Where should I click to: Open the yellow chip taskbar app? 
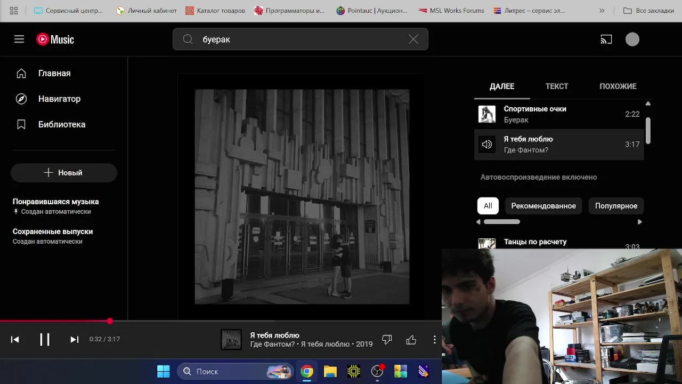click(354, 371)
